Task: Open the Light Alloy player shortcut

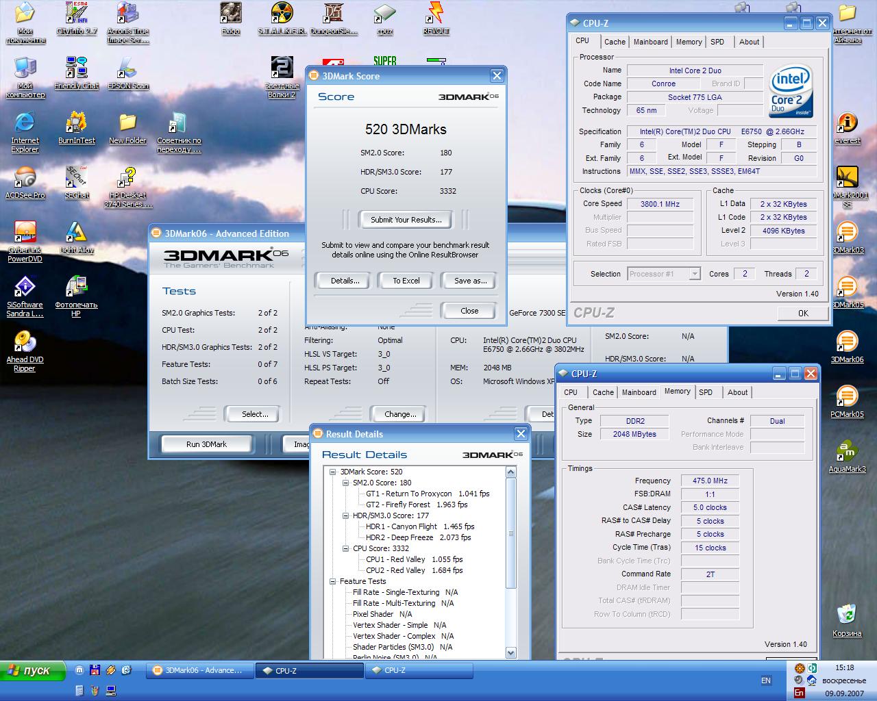Action: pos(77,238)
